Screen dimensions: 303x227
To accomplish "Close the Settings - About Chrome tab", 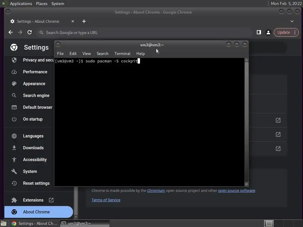I will tap(73, 21).
